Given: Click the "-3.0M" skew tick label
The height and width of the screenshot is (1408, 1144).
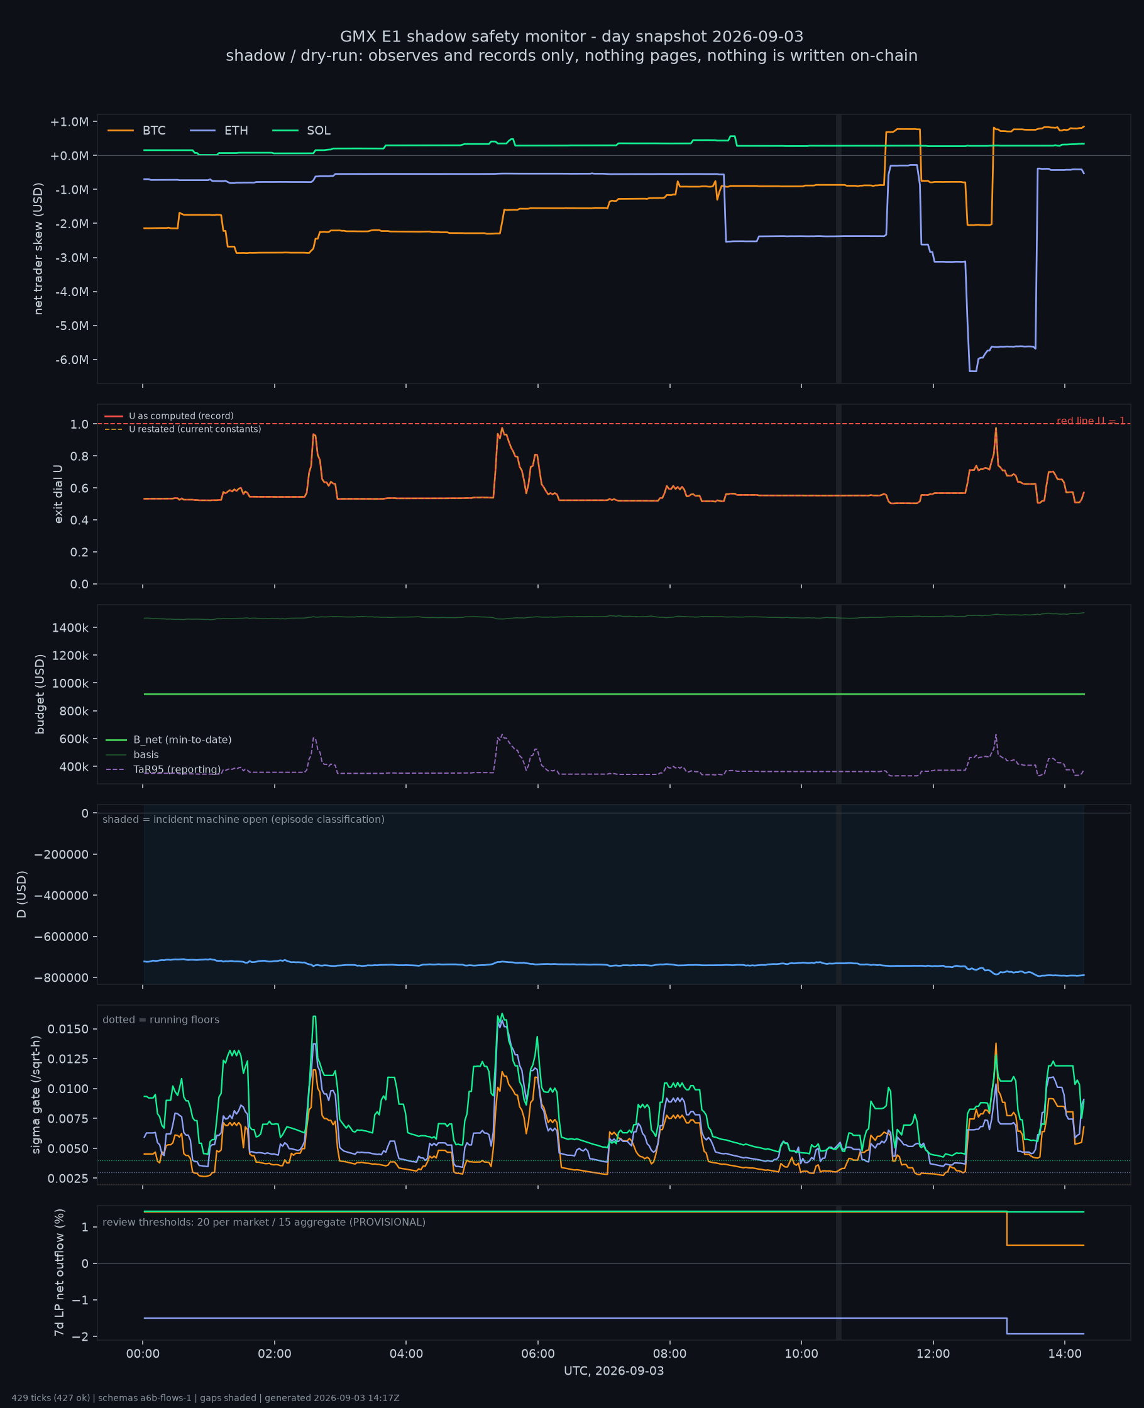Looking at the screenshot, I should (71, 258).
